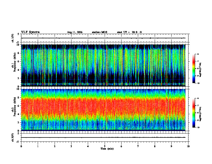Click the "station=MOS" header label

[100, 32]
